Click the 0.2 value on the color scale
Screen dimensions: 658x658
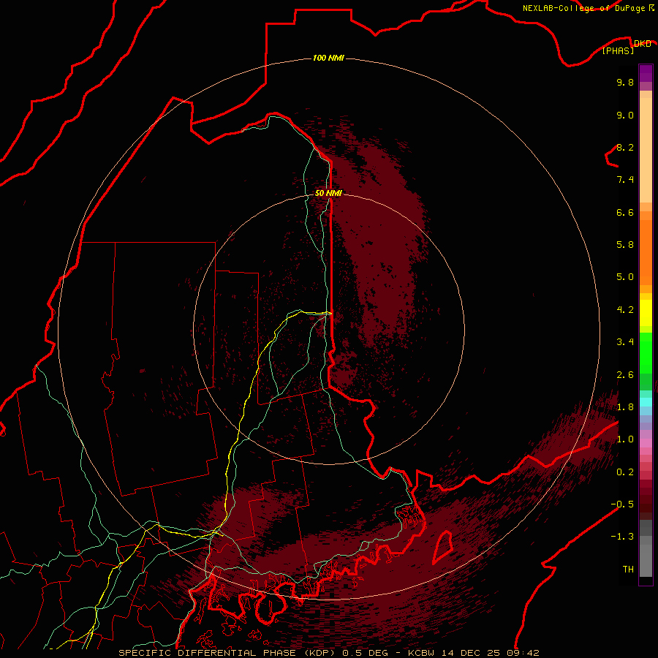point(625,472)
